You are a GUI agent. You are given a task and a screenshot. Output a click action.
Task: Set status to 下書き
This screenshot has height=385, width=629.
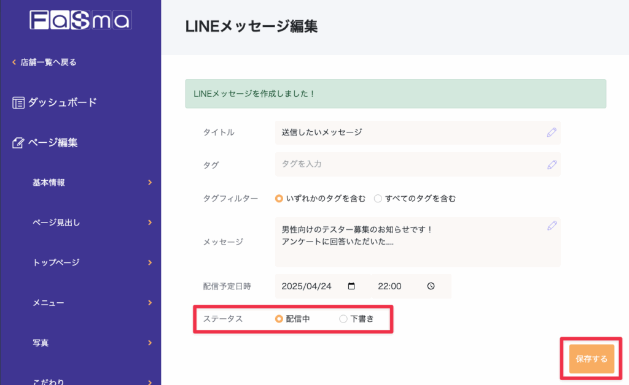coord(343,319)
